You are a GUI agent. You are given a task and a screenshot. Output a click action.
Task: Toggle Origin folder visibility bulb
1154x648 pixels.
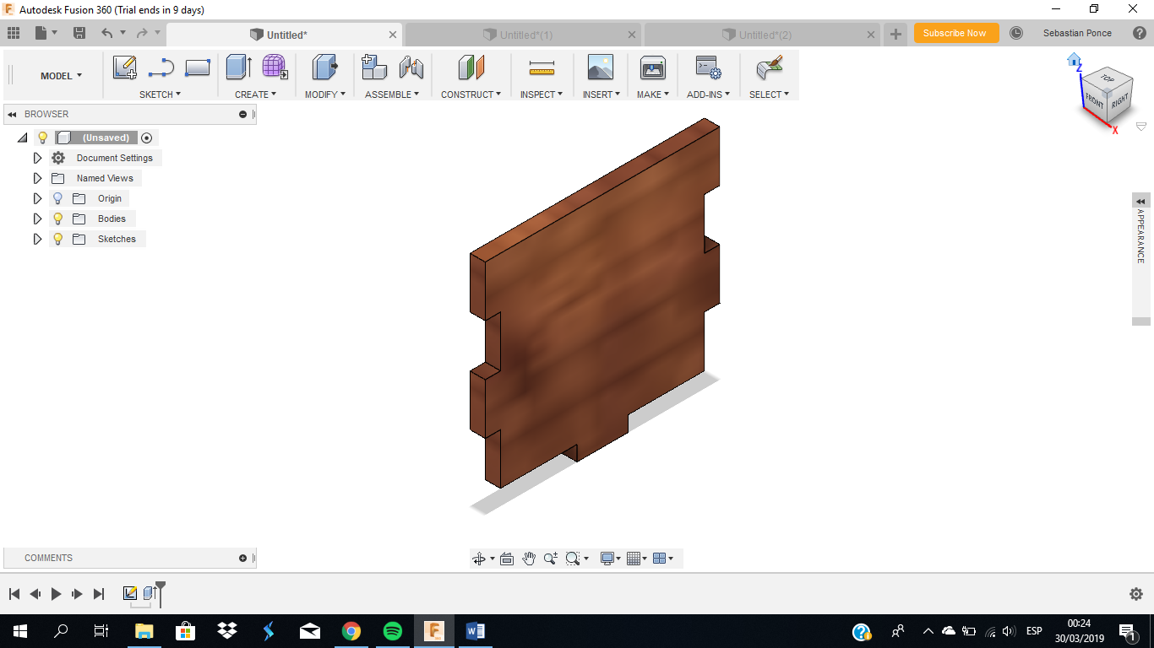coord(57,198)
